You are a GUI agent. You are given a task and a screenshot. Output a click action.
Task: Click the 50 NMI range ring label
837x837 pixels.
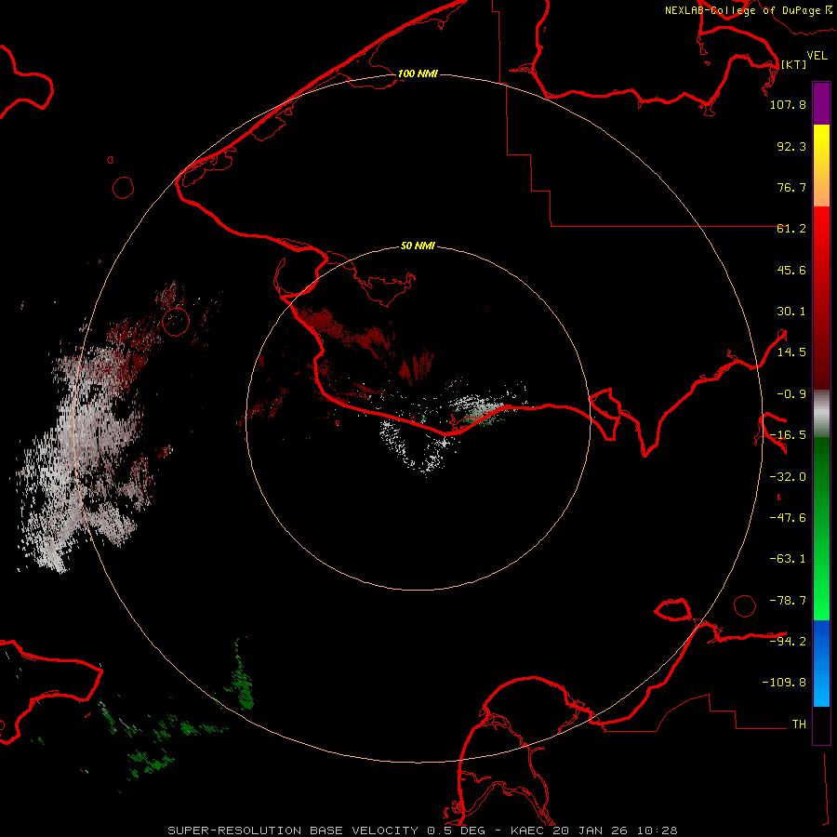point(418,246)
